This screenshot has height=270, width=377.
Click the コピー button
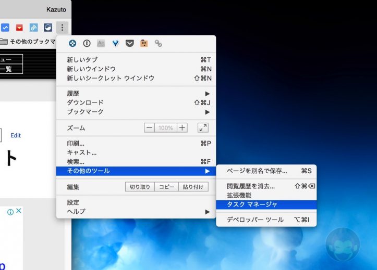click(167, 187)
